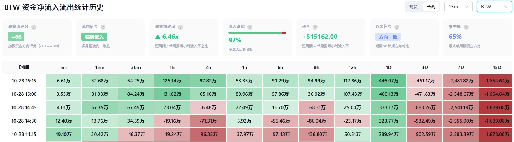Click the -86.04万 cell
Image resolution: width=514 pixels, height=142 pixels.
[x=316, y=121]
